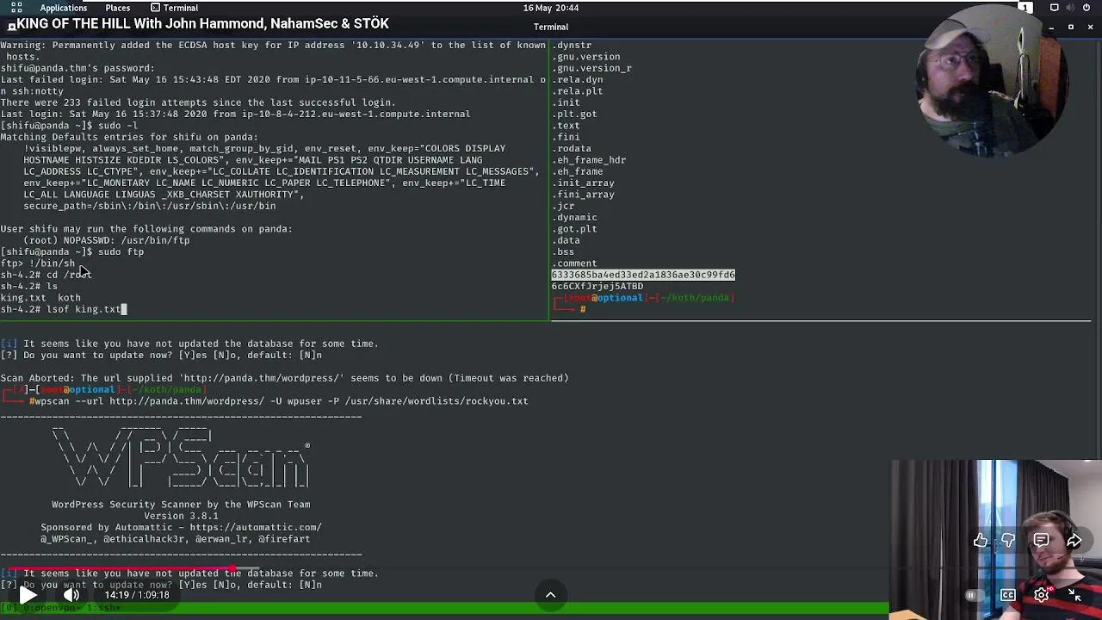Click the '.rodata' section name
Viewport: 1102px width, 620px height.
572,148
